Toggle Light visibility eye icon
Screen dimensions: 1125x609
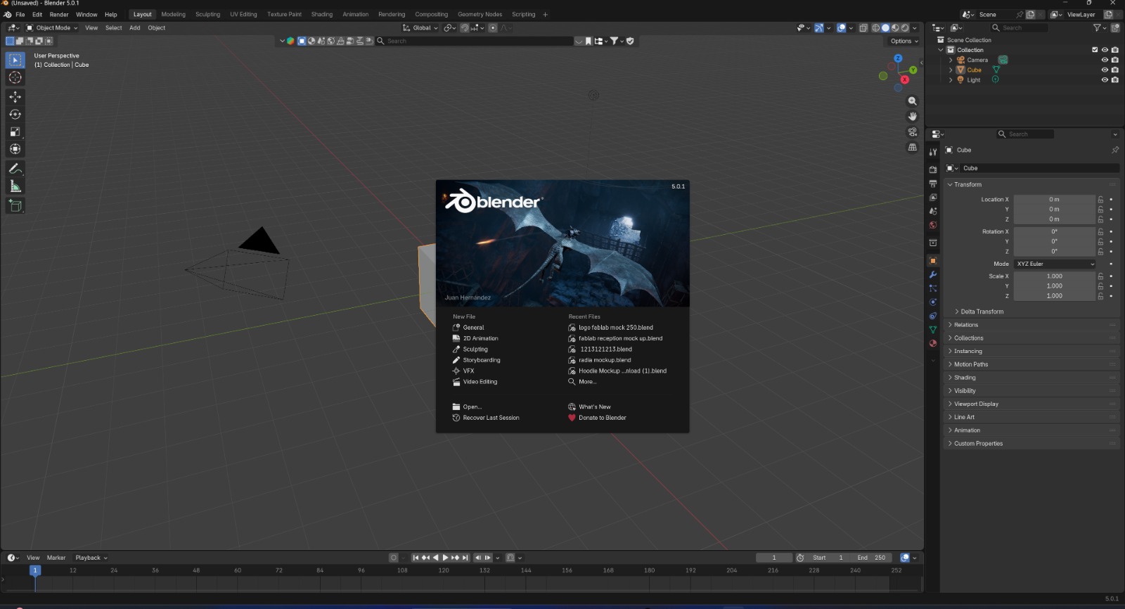pos(1105,80)
